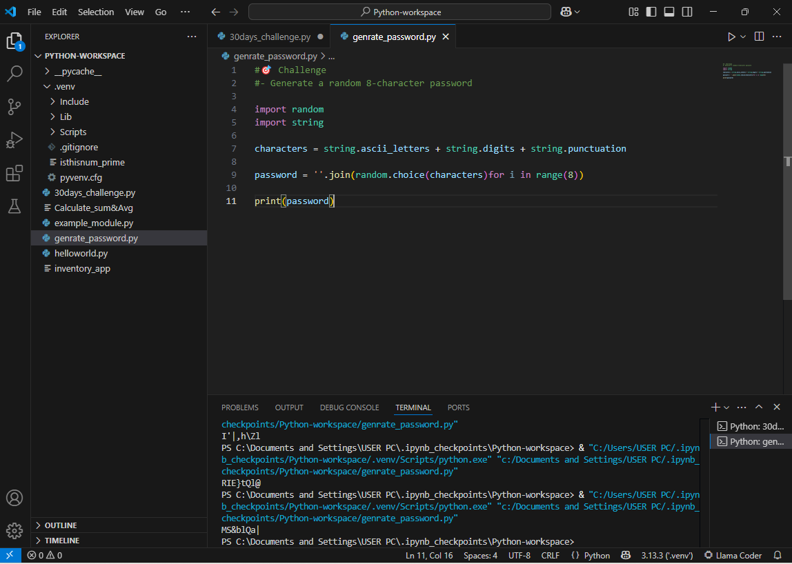Screen dimensions: 792x564
Task: Open helloworld.py in the explorer
Action: 119,253
